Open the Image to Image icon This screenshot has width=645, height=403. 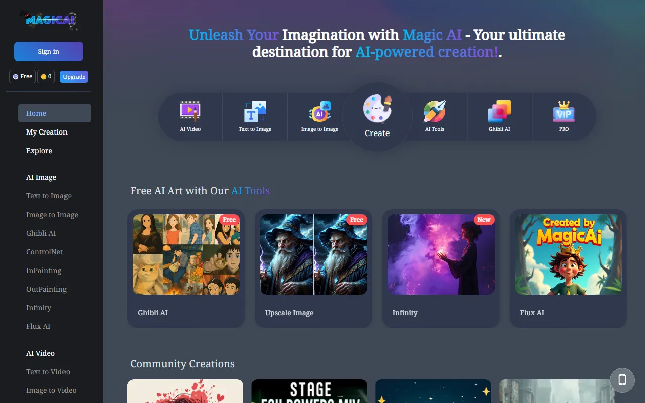[319, 111]
